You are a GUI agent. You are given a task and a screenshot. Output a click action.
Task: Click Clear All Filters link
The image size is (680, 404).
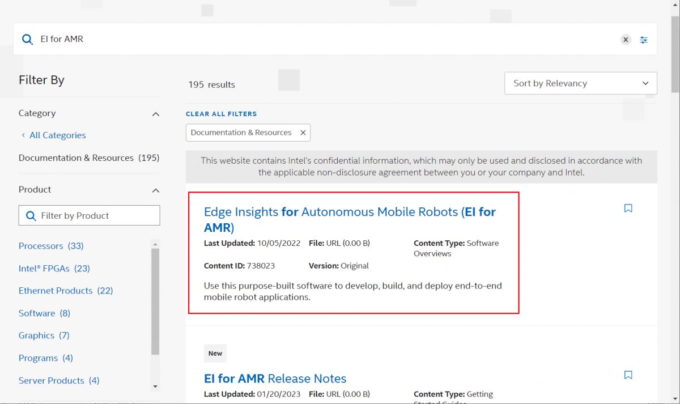pos(221,114)
